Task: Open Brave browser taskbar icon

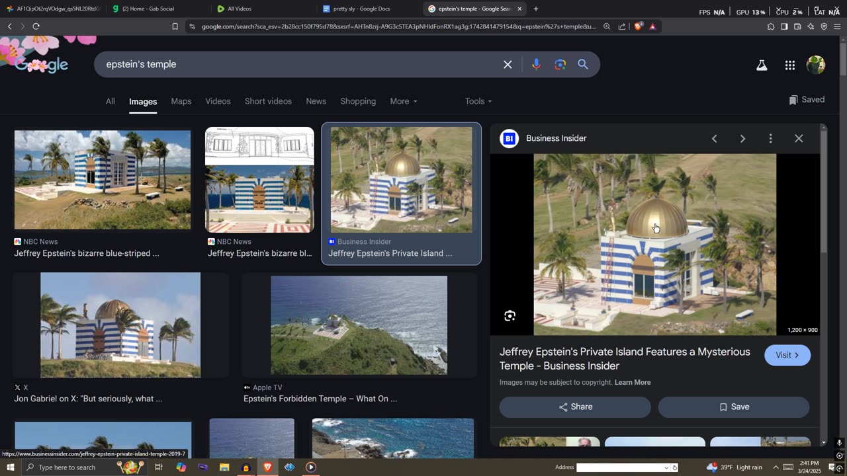Action: 267,467
